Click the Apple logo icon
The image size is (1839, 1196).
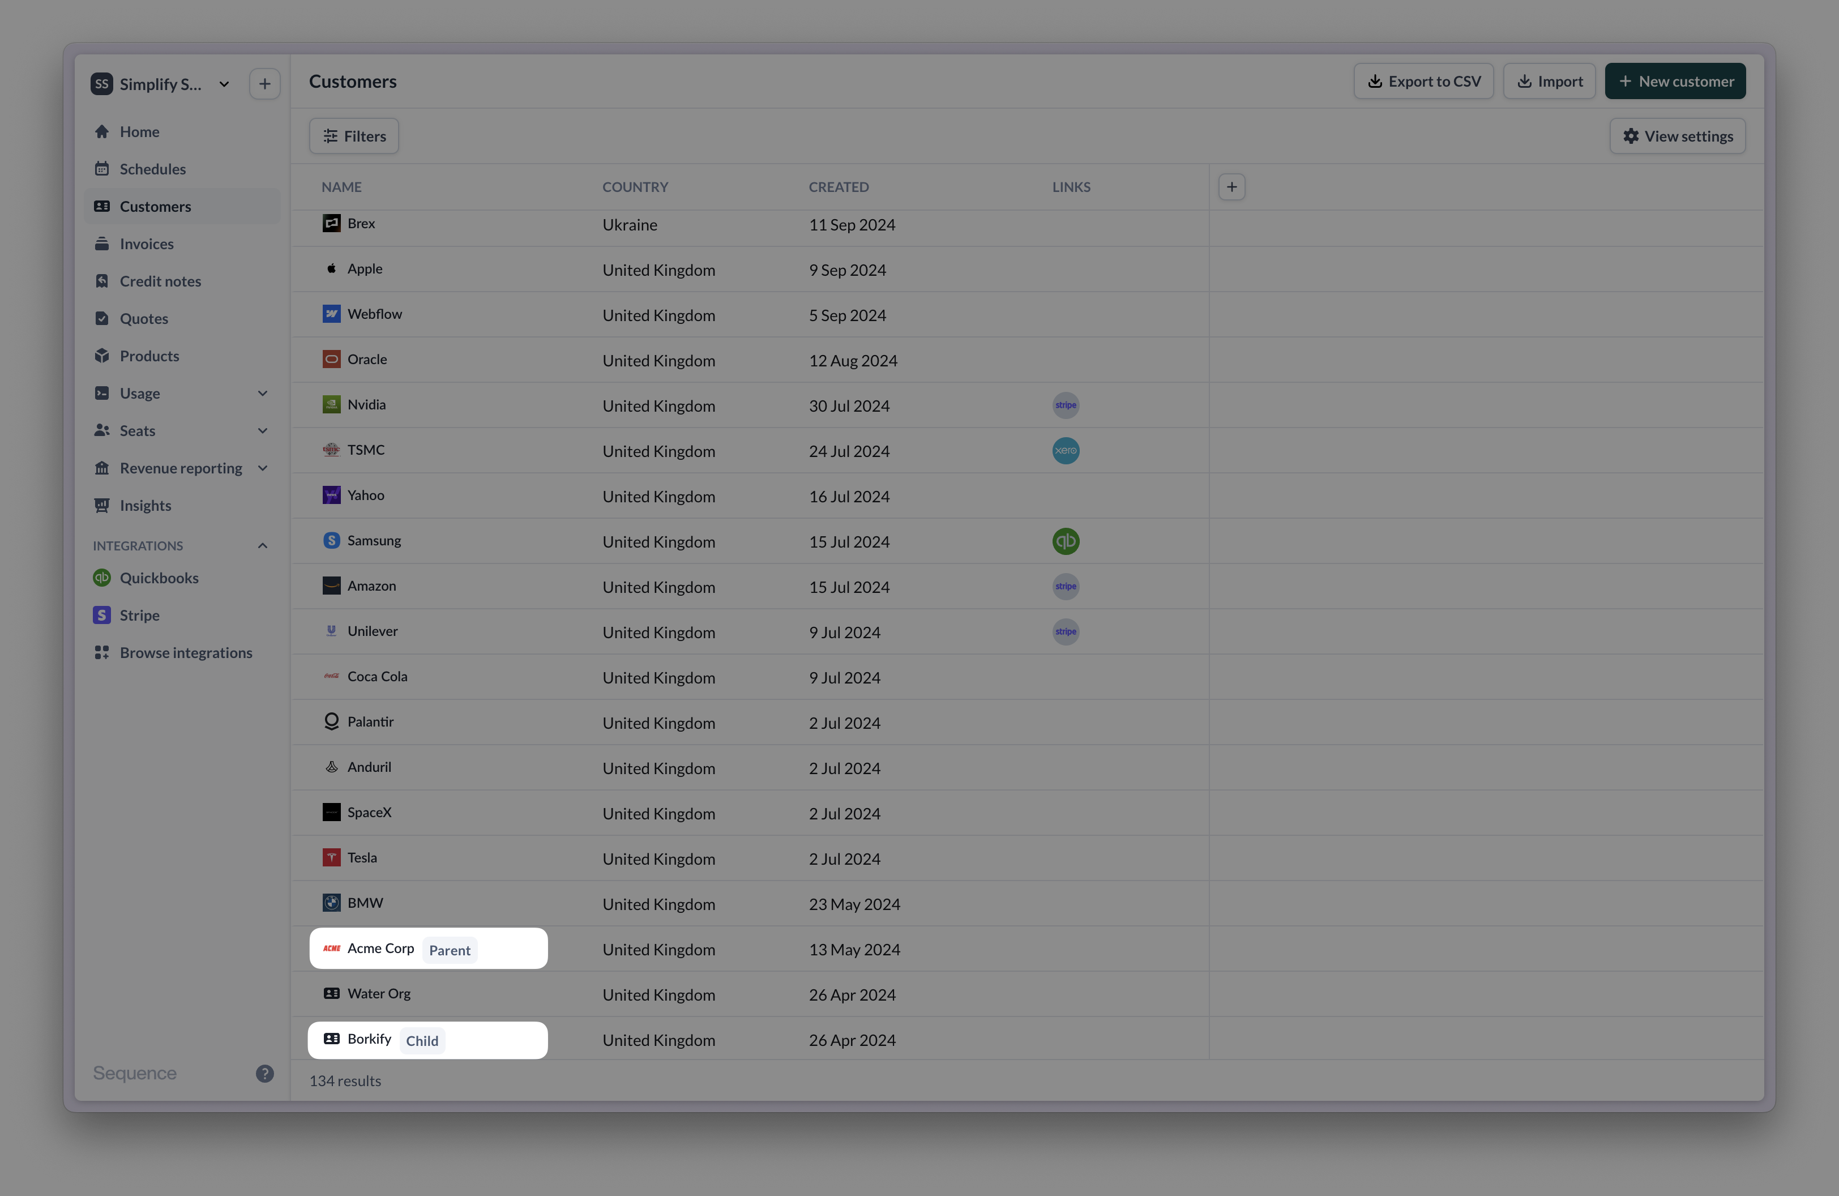tap(331, 269)
